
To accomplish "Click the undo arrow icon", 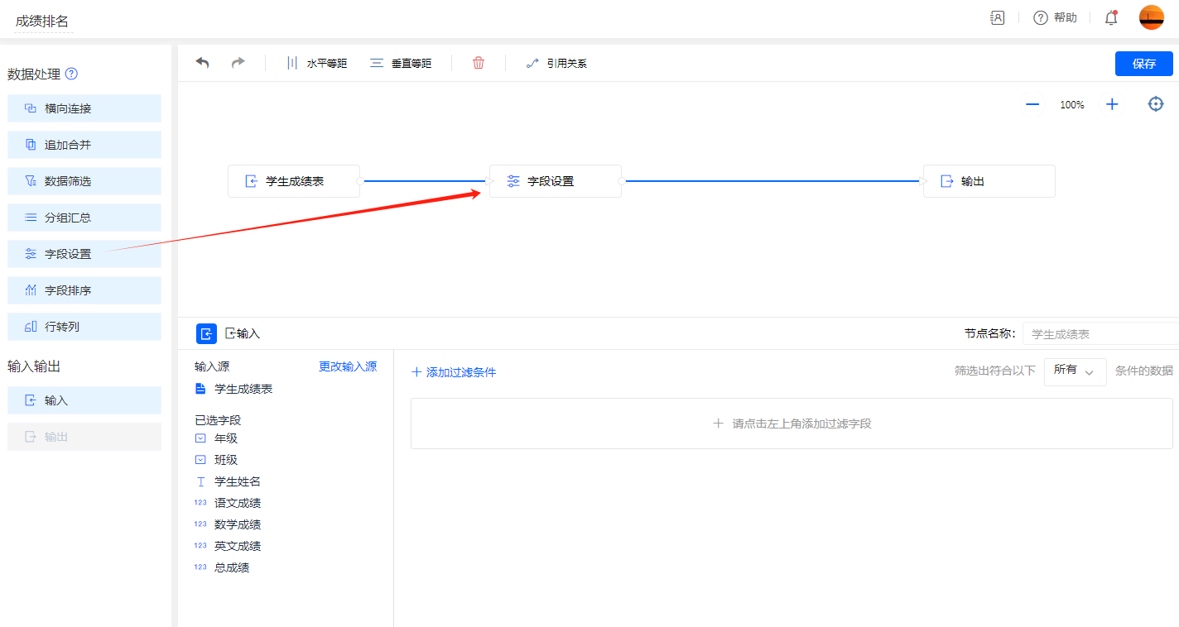I will click(203, 63).
